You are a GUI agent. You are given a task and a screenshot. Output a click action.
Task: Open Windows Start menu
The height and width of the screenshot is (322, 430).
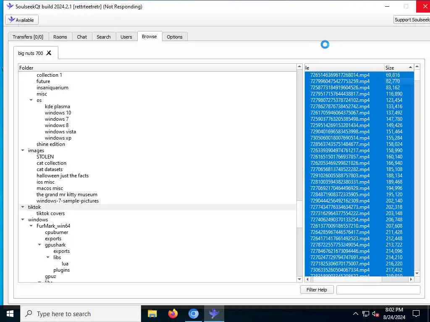(x=10, y=314)
